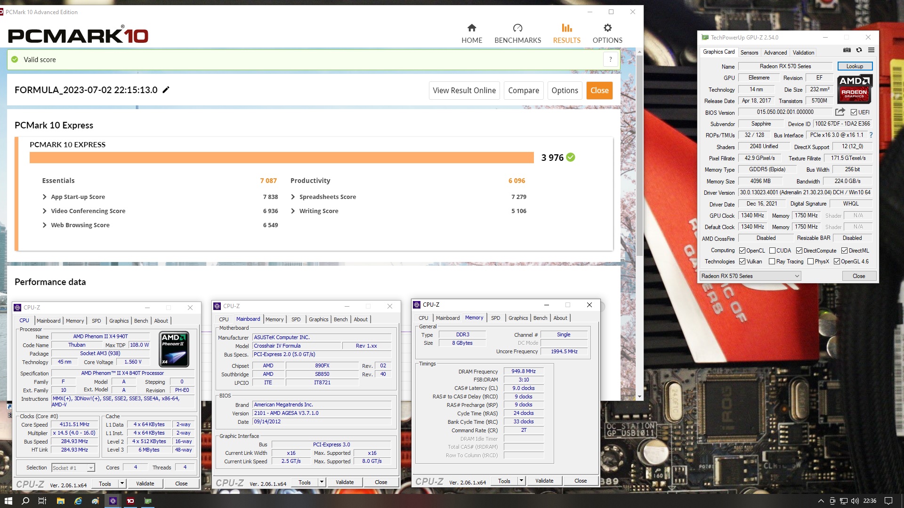Image resolution: width=904 pixels, height=508 pixels.
Task: Open the Benchmarks gauge icon
Action: (x=517, y=28)
